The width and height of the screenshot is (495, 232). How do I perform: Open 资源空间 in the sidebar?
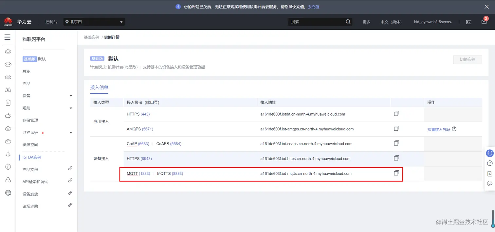[30, 144]
